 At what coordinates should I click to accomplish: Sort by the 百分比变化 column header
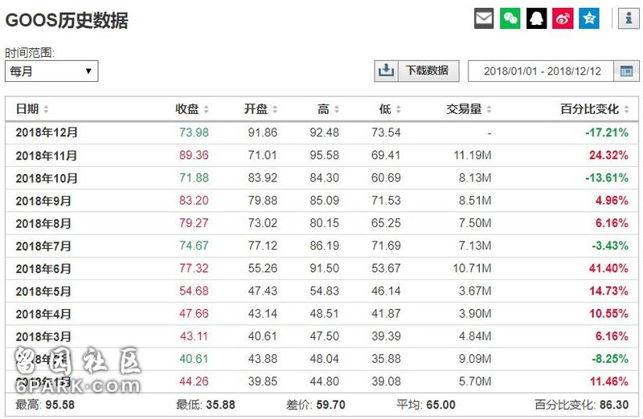(x=595, y=109)
